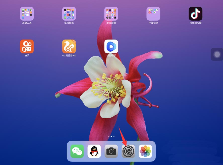
Task: Open WeChat from the dock
Action: coord(77,151)
